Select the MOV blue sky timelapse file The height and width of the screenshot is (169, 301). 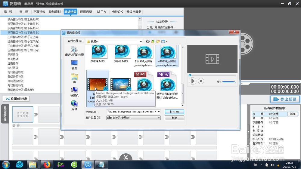coord(167,85)
